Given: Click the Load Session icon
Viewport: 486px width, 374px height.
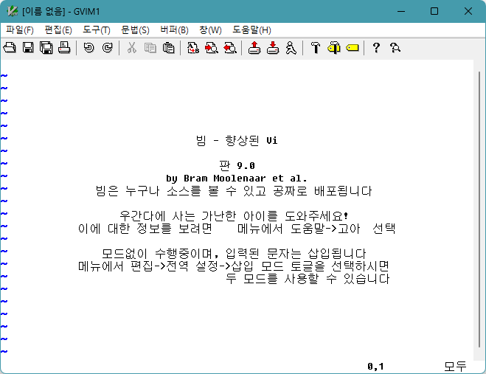Looking at the screenshot, I should (x=254, y=48).
